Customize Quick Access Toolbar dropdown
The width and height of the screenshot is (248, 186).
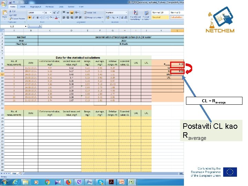(x=26, y=2)
